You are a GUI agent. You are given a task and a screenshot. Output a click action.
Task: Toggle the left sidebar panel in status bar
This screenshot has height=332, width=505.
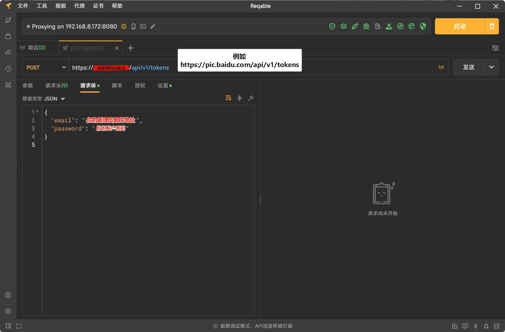coord(8,326)
